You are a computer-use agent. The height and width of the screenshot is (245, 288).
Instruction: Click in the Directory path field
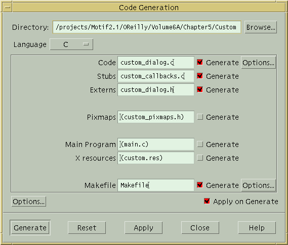[x=147, y=27]
